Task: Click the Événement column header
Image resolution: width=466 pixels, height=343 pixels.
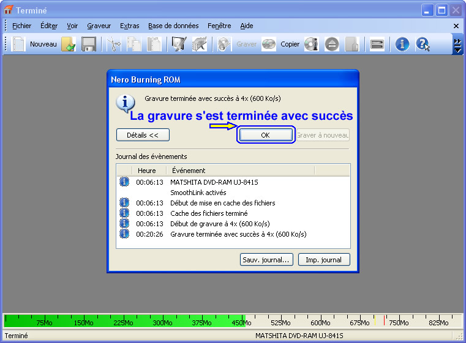Action: click(239, 171)
